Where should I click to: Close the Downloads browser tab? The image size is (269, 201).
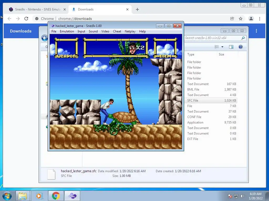127,9
